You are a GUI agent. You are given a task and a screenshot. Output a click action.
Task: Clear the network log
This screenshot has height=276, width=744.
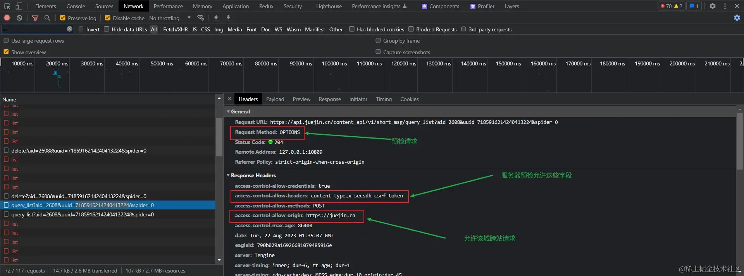[x=19, y=18]
